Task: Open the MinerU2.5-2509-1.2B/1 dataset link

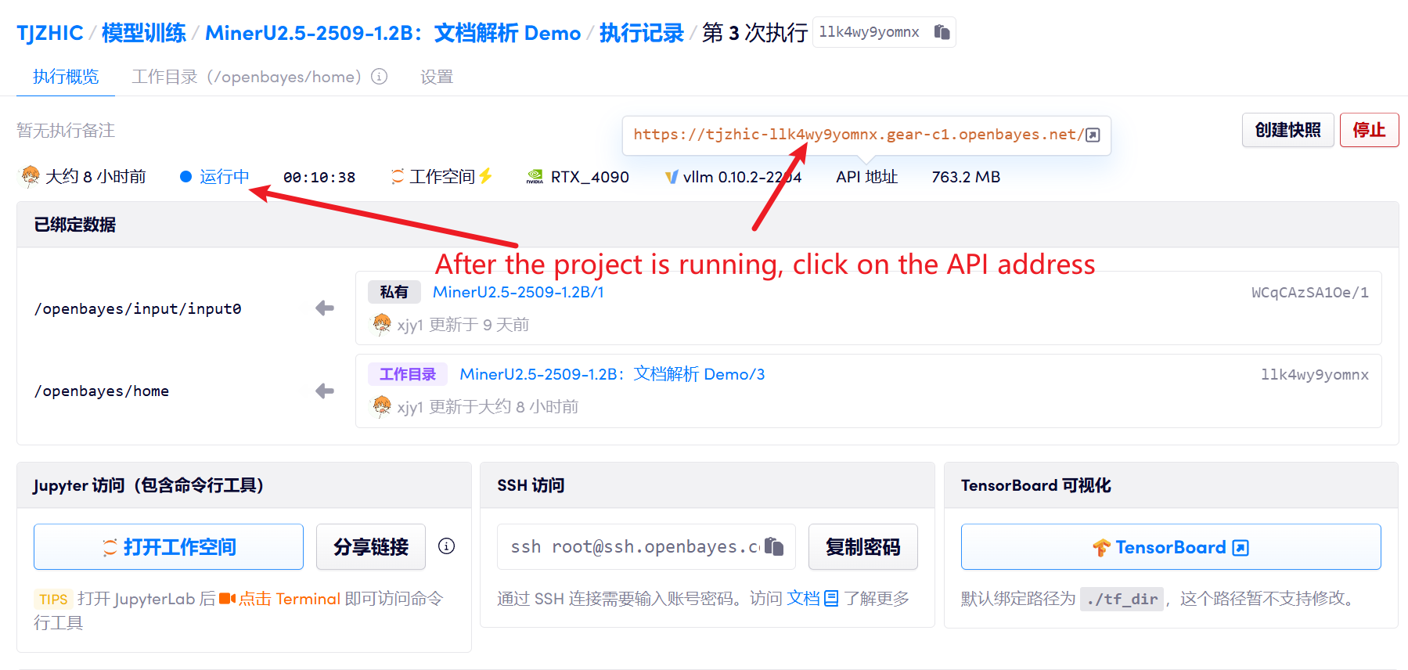Action: pos(518,292)
